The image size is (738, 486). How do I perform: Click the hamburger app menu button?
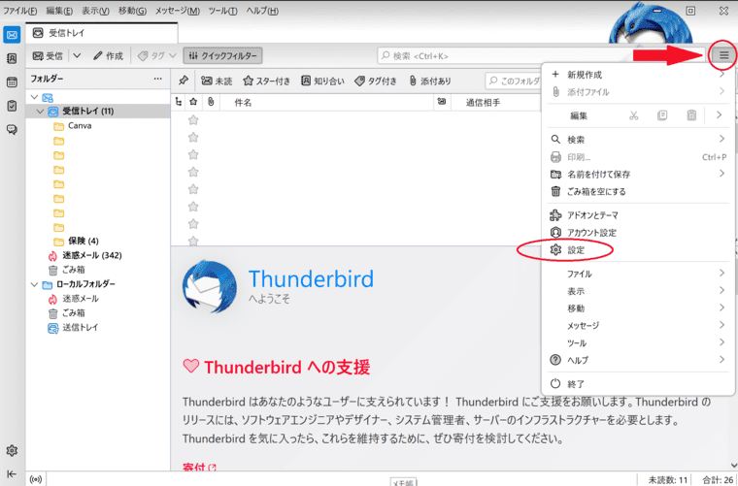pyautogui.click(x=723, y=55)
